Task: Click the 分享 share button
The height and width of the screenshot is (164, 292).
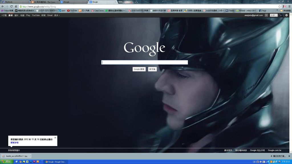Action: (x=273, y=15)
